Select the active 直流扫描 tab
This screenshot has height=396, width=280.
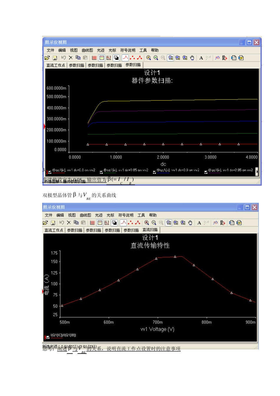pos(150,230)
